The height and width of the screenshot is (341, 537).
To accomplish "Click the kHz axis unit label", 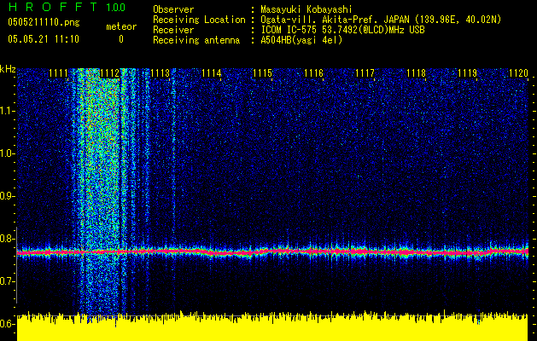I will pyautogui.click(x=8, y=69).
